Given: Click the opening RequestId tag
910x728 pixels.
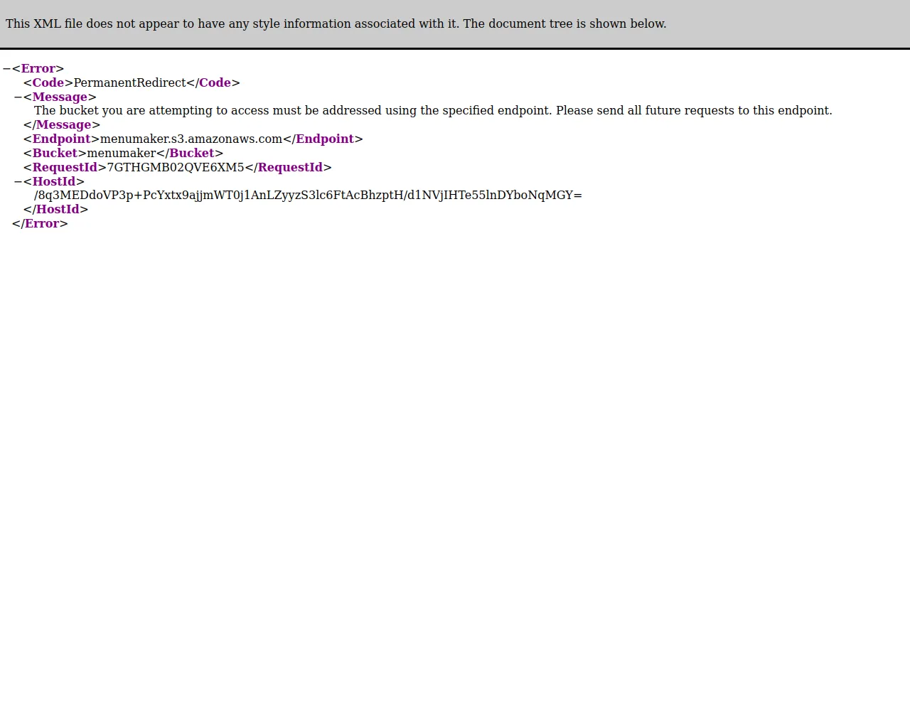Looking at the screenshot, I should [65, 168].
